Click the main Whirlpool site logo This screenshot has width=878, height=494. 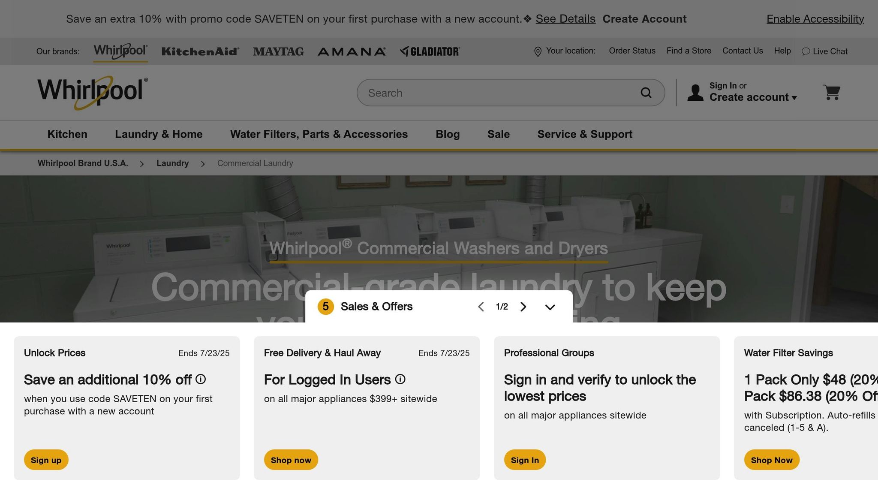click(x=93, y=93)
